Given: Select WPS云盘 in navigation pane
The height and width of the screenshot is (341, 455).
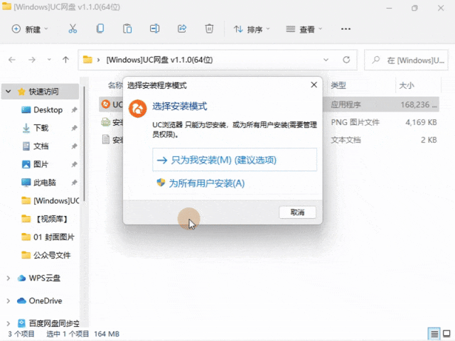Looking at the screenshot, I should pyautogui.click(x=39, y=278).
